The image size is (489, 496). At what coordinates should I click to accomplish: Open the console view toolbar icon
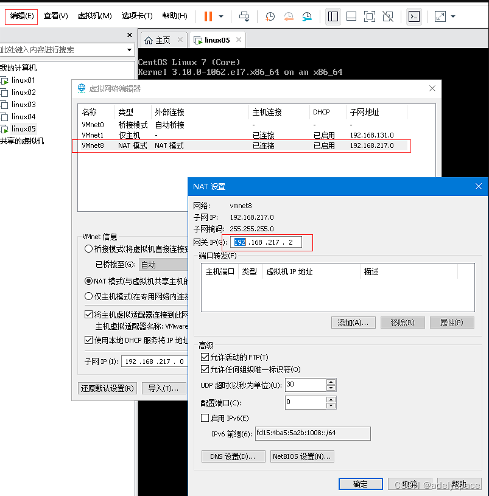coord(414,16)
